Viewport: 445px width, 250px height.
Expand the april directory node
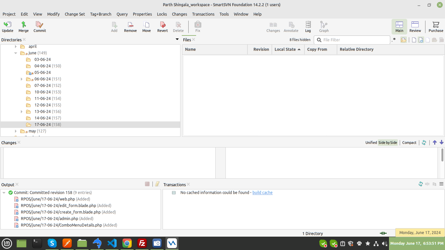pos(16,47)
